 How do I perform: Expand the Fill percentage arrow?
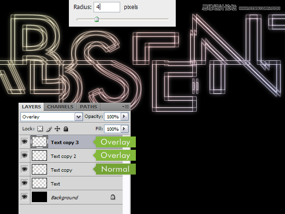[125, 129]
